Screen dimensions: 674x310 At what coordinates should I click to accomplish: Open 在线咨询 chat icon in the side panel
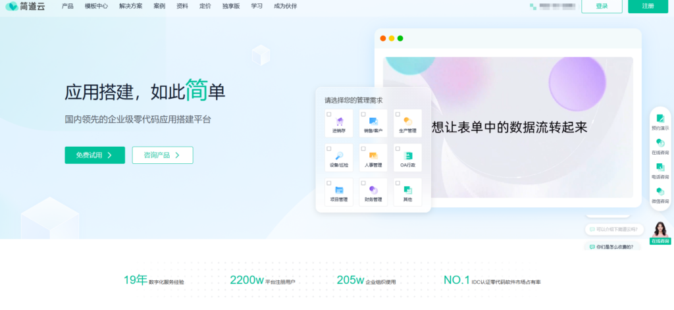(x=660, y=143)
